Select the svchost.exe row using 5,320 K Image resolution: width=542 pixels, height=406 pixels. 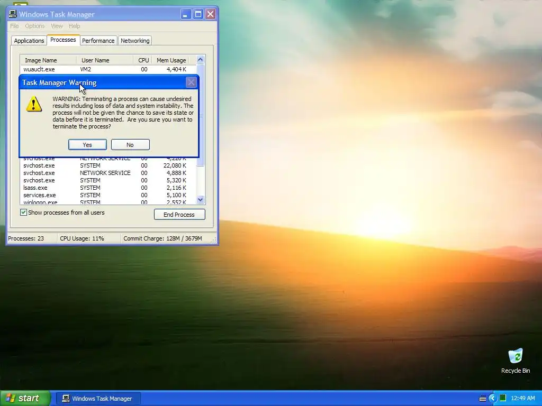108,180
